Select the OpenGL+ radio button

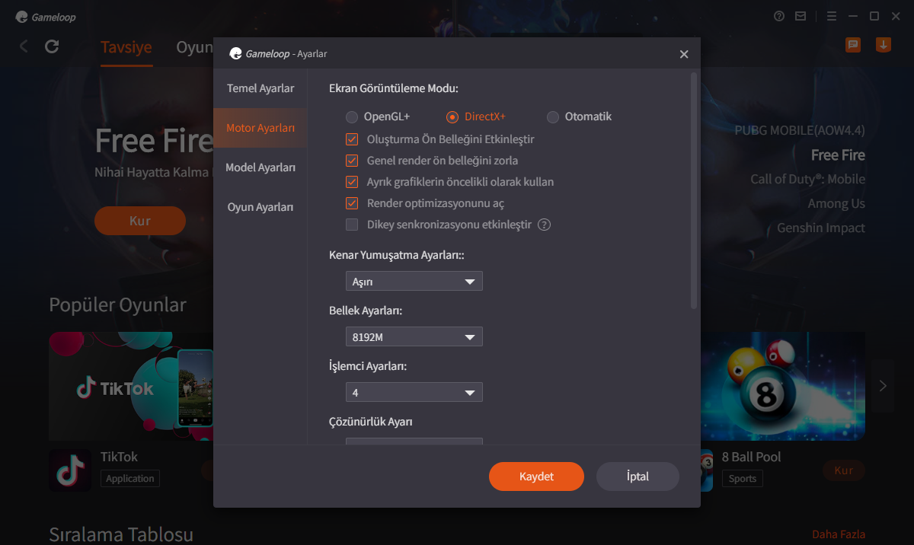tap(351, 117)
